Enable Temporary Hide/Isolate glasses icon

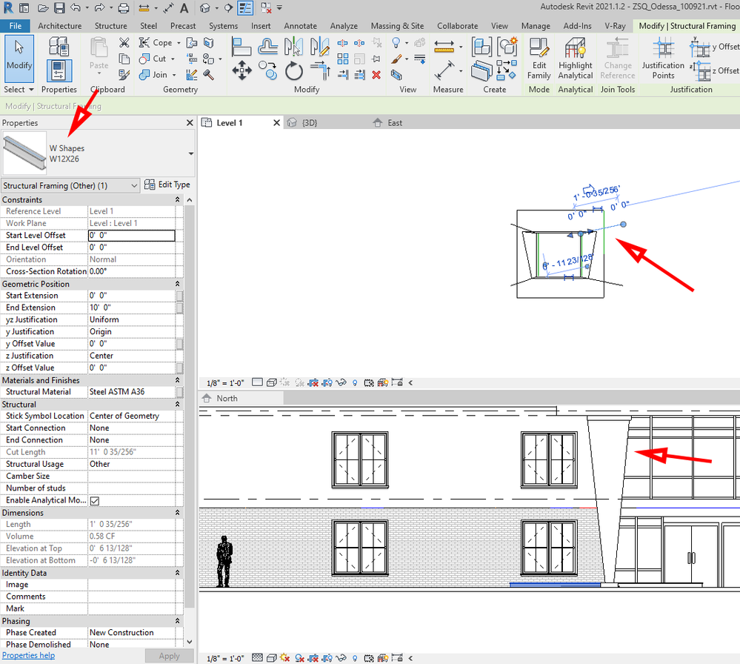tap(340, 382)
